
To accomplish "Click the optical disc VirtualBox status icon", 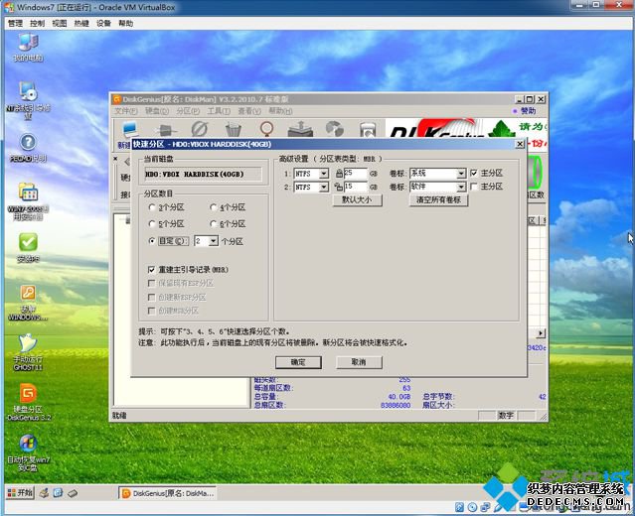I will click(x=472, y=507).
